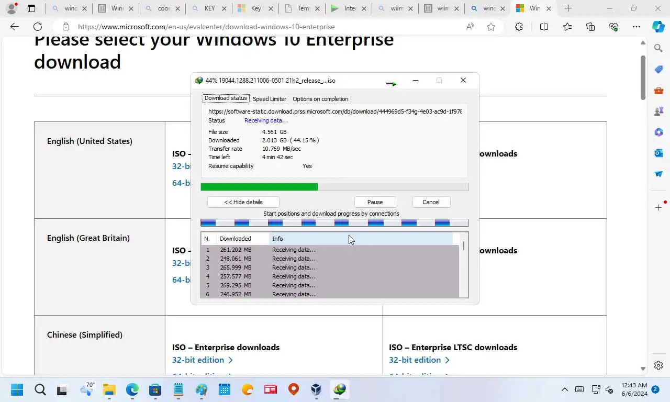Open Paint from the taskbar
Screen dimensions: 670x402
[202, 389]
